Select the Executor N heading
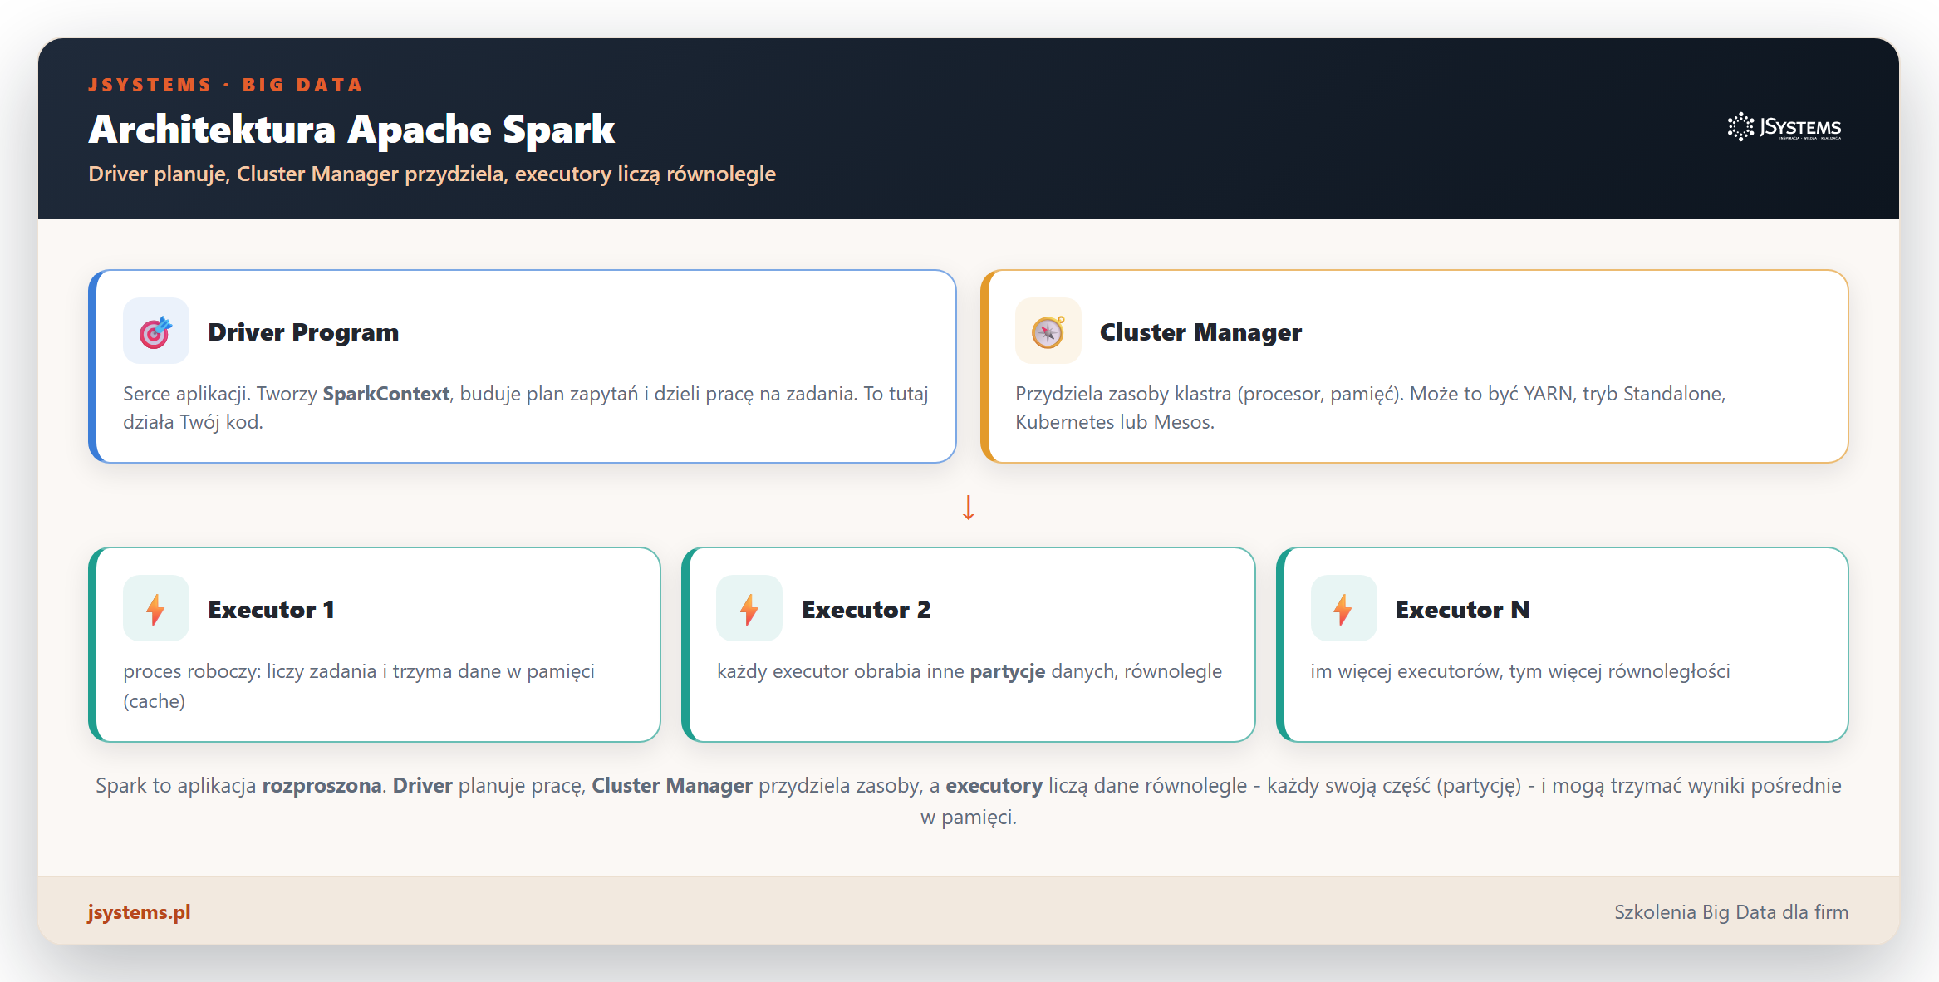This screenshot has width=1939, height=982. (1462, 610)
